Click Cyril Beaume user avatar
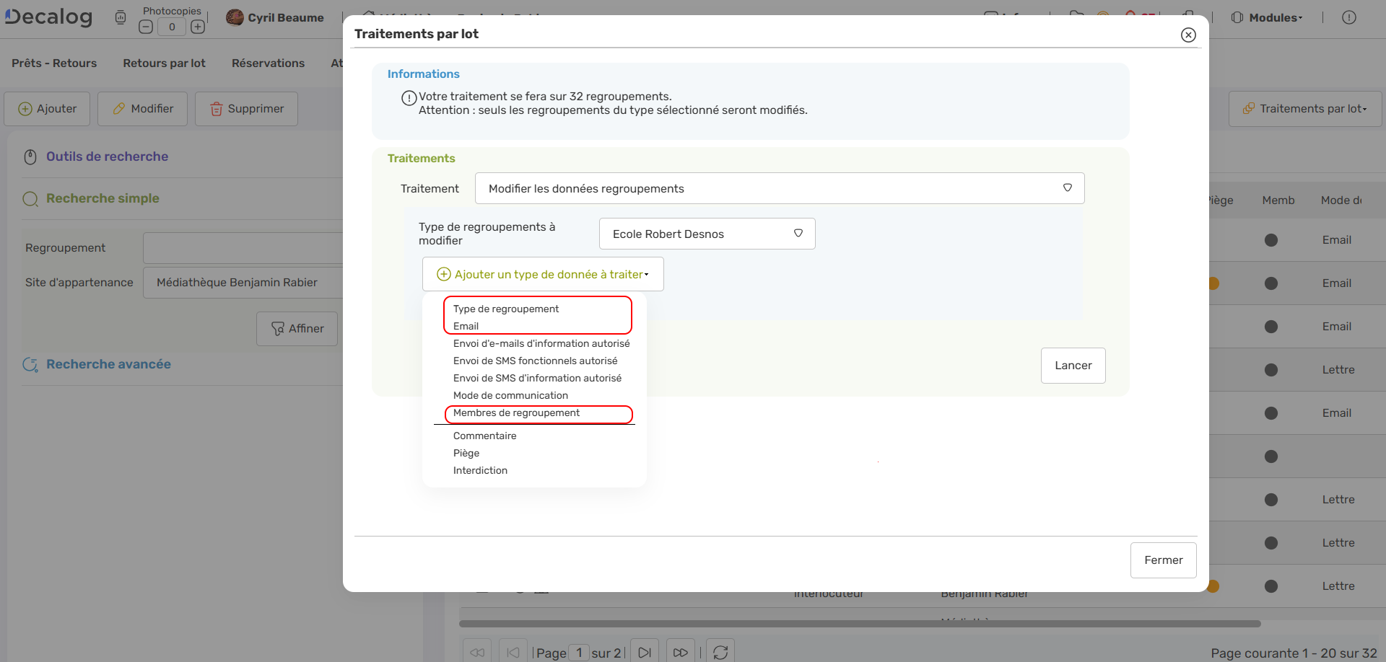This screenshot has height=662, width=1386. [235, 17]
